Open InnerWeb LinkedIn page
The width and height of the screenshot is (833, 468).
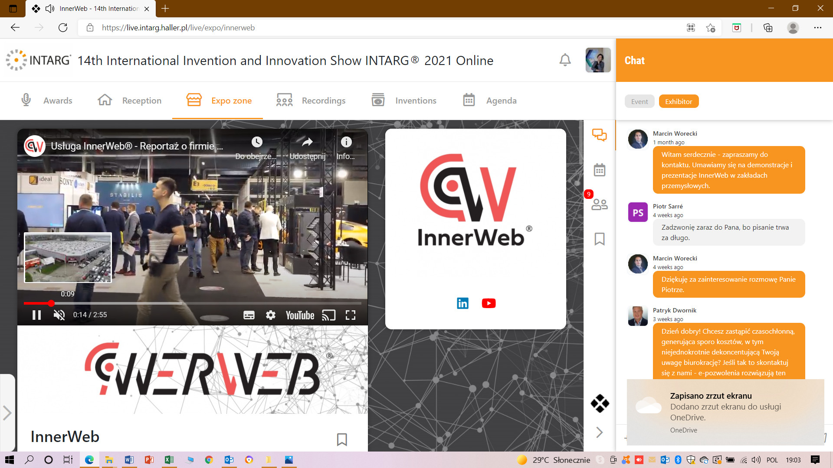coord(462,303)
